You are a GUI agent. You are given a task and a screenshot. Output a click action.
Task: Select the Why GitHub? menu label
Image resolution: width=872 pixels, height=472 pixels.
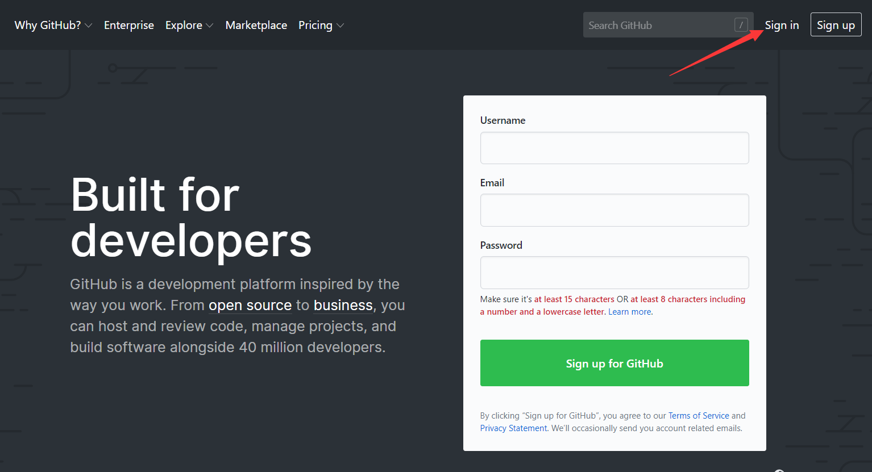tap(47, 25)
